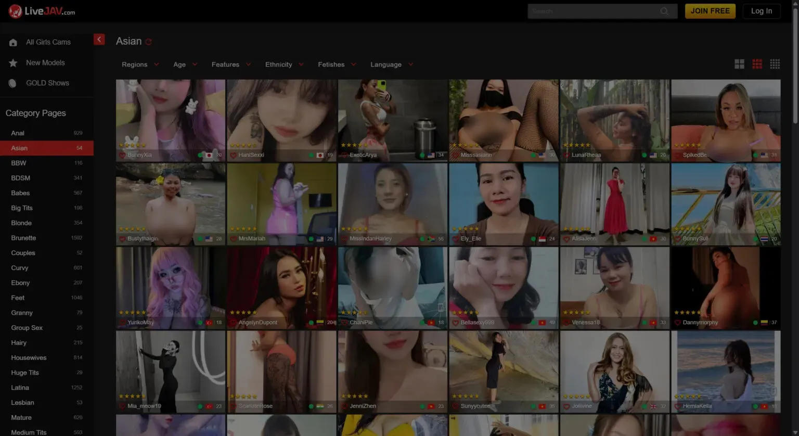Screen dimensions: 799x436
Task: Select the medium grid view icon
Action: pyautogui.click(x=757, y=64)
